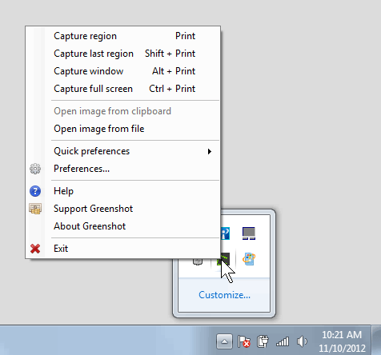Toggle the show hidden icons arrow
The image size is (381, 355).
224,341
